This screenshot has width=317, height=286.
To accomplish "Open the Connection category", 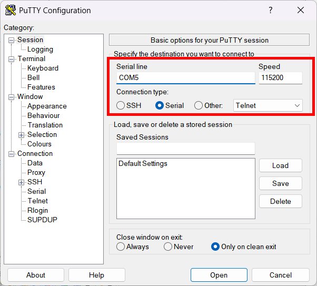I will 35,153.
